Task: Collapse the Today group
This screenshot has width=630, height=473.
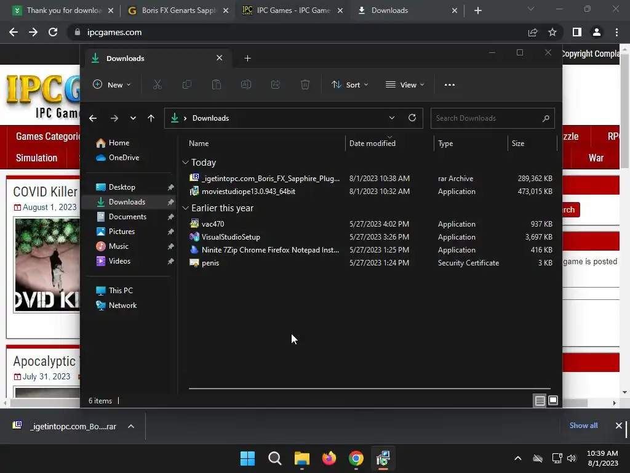Action: pos(185,163)
